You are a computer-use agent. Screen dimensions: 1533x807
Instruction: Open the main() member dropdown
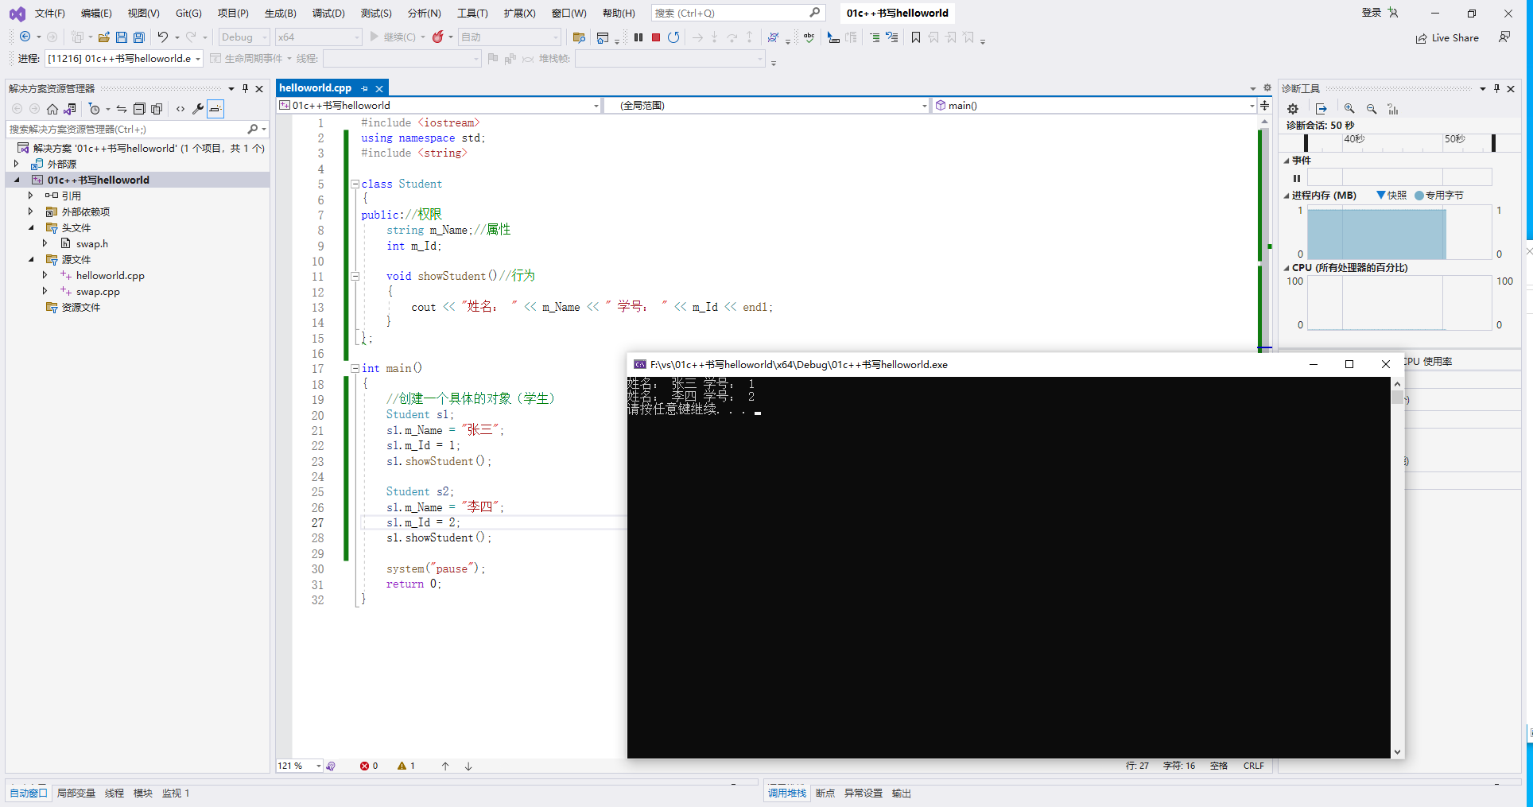click(1094, 105)
